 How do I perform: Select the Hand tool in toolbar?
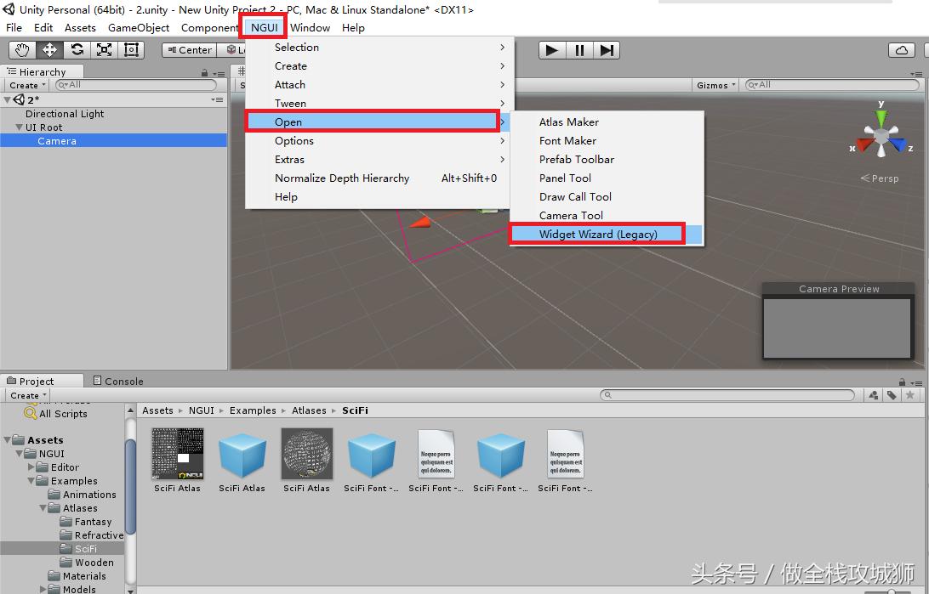(x=22, y=49)
